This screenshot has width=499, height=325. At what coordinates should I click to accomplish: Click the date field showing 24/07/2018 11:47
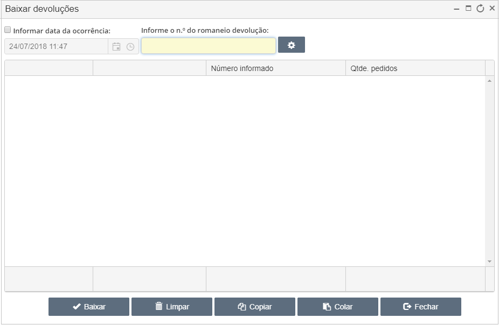click(57, 46)
